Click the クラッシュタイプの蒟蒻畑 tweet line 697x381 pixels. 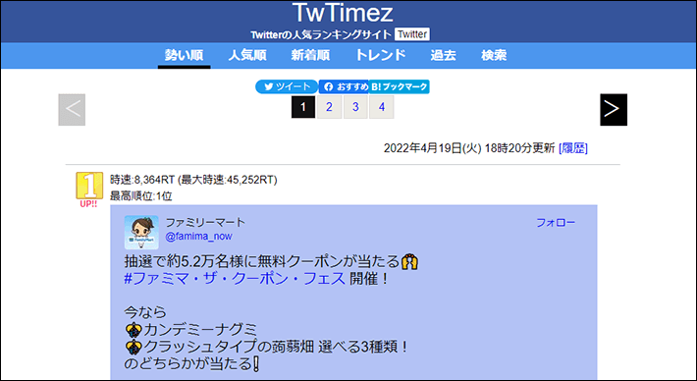pos(266,347)
